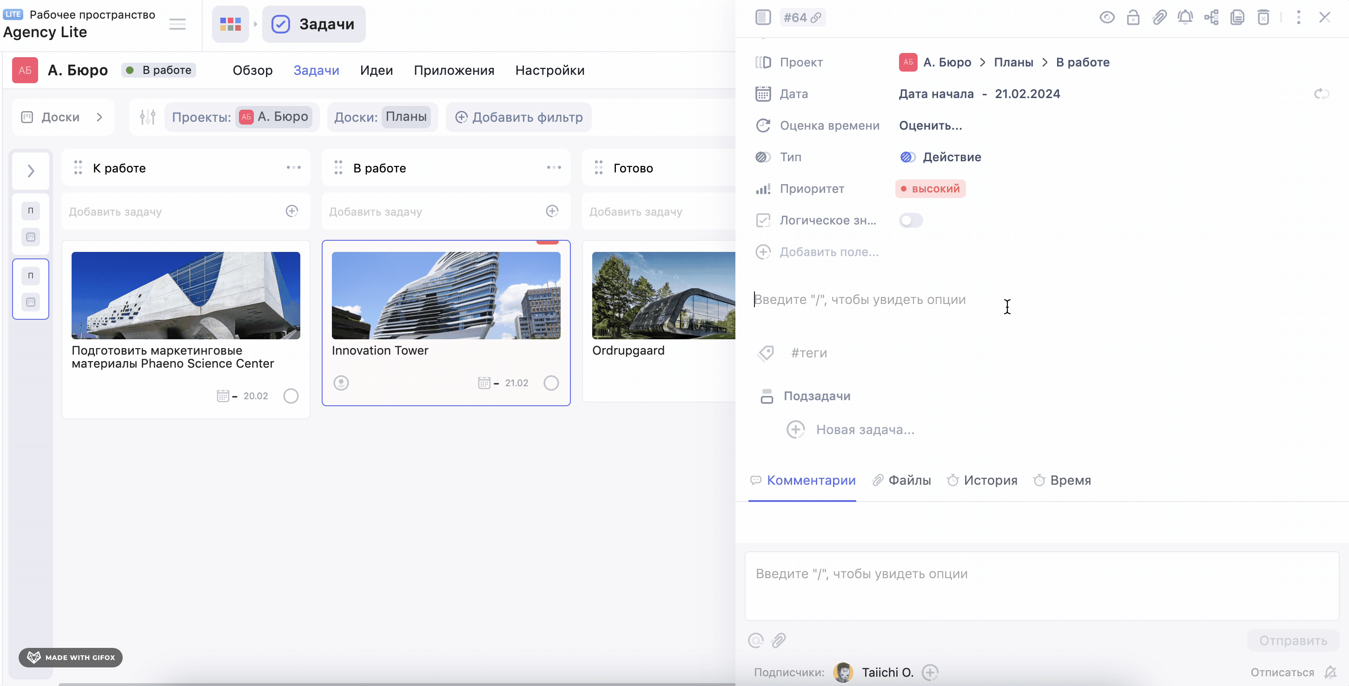Change the Проекты: А. Бюро filter
Screen dimensions: 1349x686
click(x=241, y=117)
